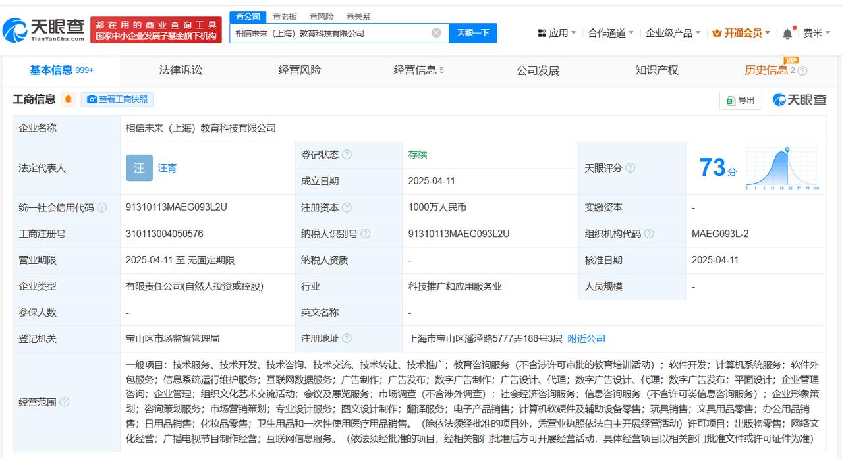Viewport: 842px width, 459px height.
Task: Open the 开通会员 membership dropdown
Action: (741, 33)
